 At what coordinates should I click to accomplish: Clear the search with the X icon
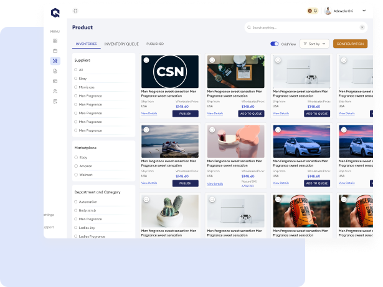(x=362, y=28)
